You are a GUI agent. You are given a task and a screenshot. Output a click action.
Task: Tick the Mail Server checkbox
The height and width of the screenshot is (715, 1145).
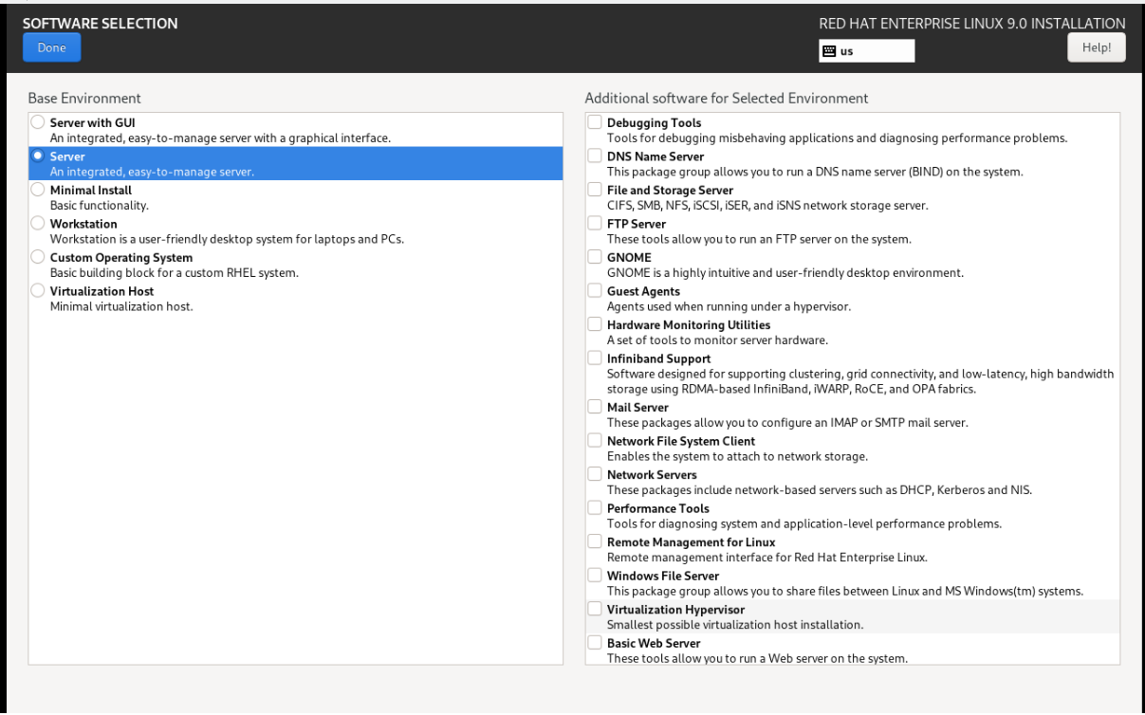(595, 407)
